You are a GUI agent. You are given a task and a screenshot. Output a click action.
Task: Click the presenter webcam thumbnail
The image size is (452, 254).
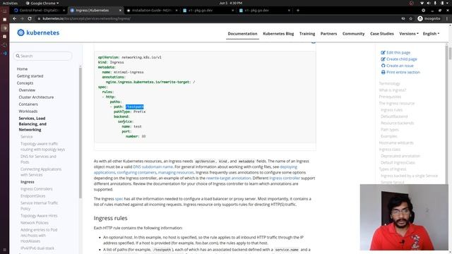point(404,217)
